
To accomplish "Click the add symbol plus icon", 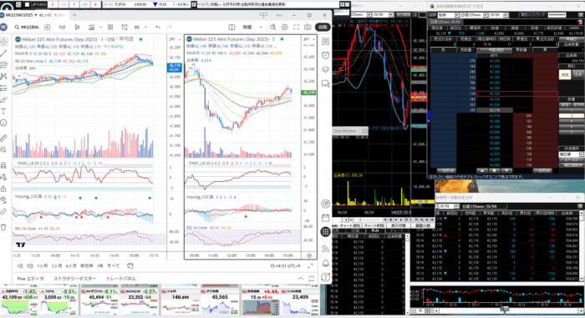I will 48,28.
